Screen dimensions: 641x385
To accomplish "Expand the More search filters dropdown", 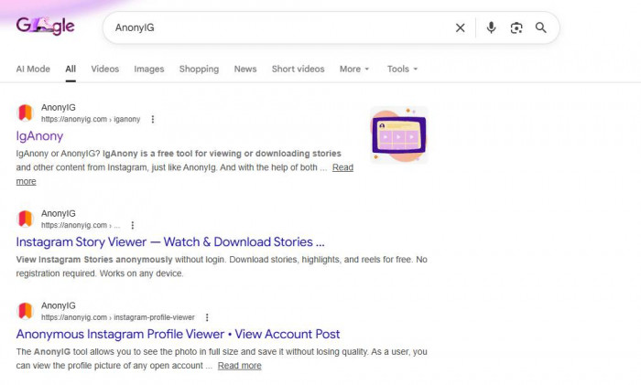I will tap(353, 69).
